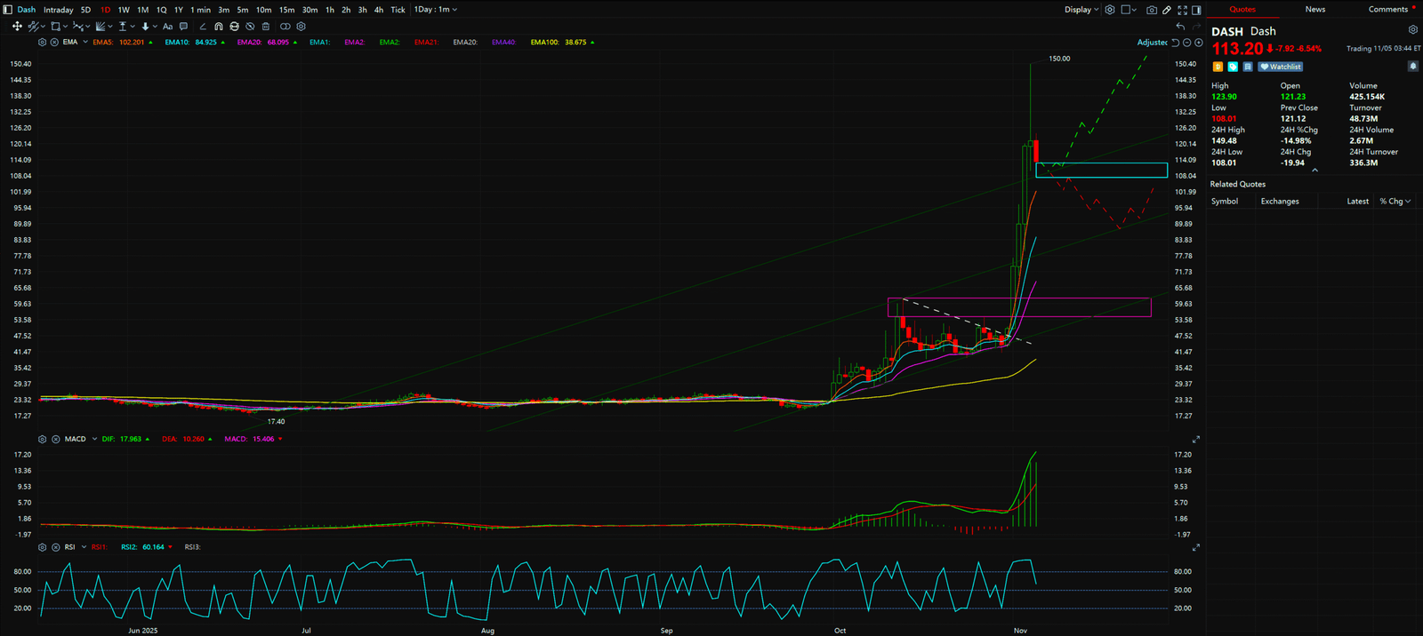
Task: Sort Related Quotes by Latest column
Action: click(1357, 202)
